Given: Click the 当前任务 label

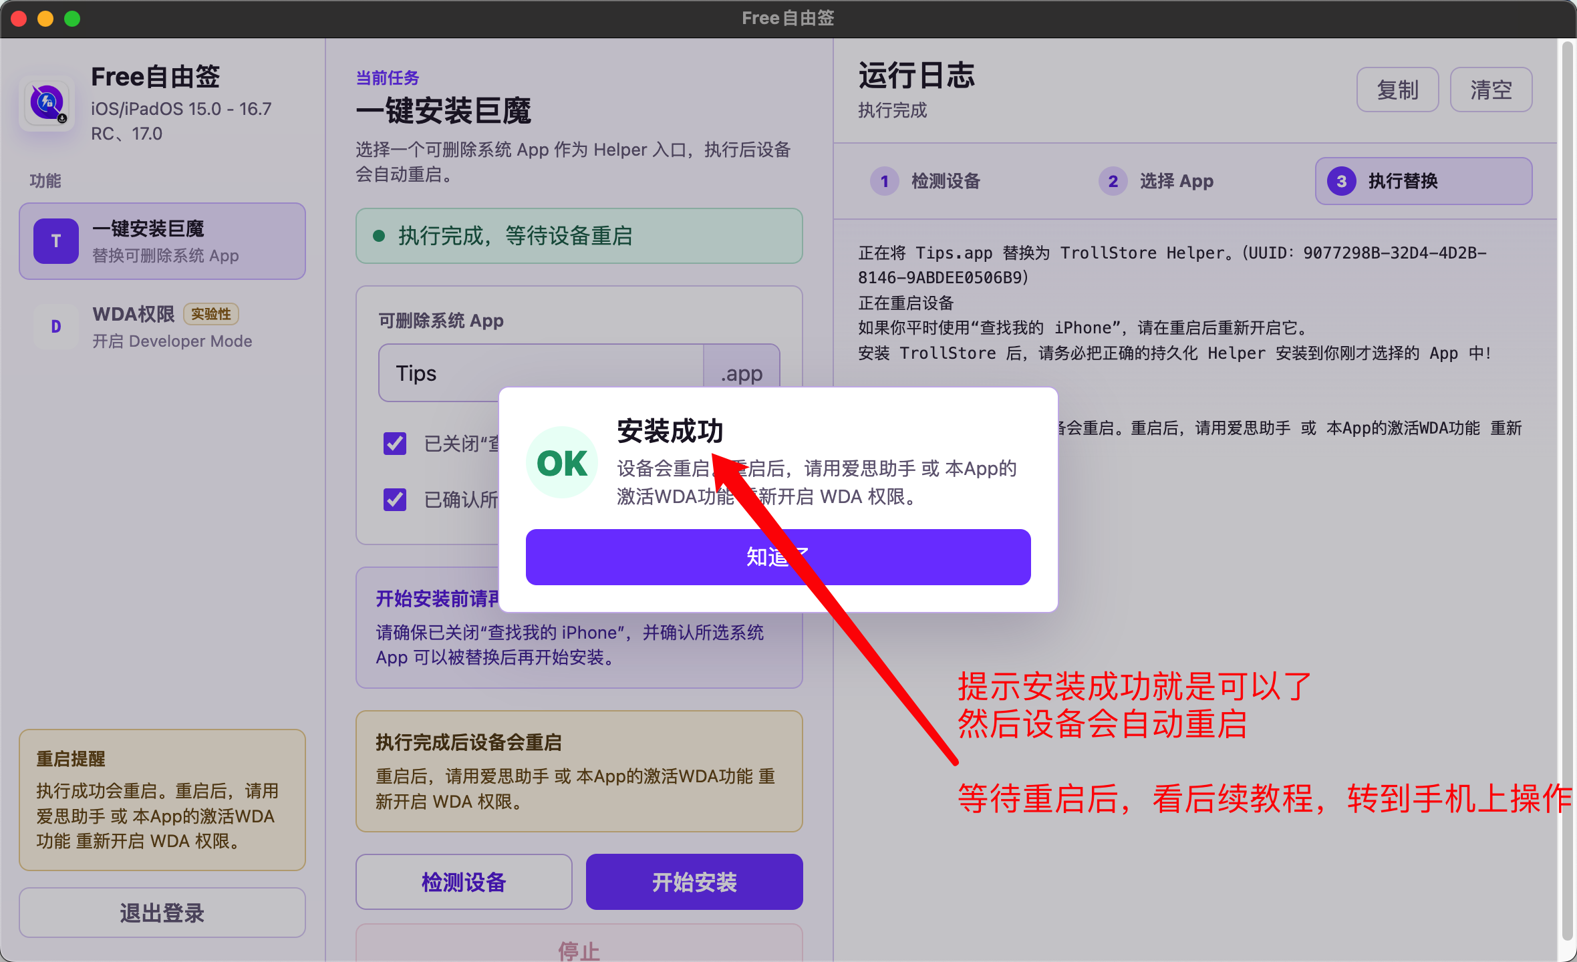Looking at the screenshot, I should [x=388, y=78].
